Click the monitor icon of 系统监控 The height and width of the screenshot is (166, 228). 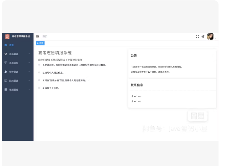(6, 62)
